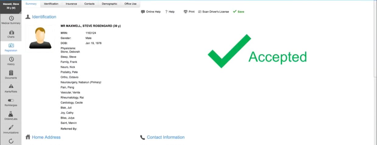Click the Maxwell, Steve patient header
Image resolution: width=377 pixels, height=145 pixels.
click(x=11, y=6)
